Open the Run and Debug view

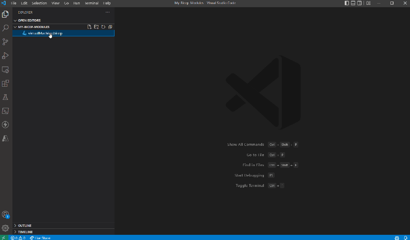point(6,56)
